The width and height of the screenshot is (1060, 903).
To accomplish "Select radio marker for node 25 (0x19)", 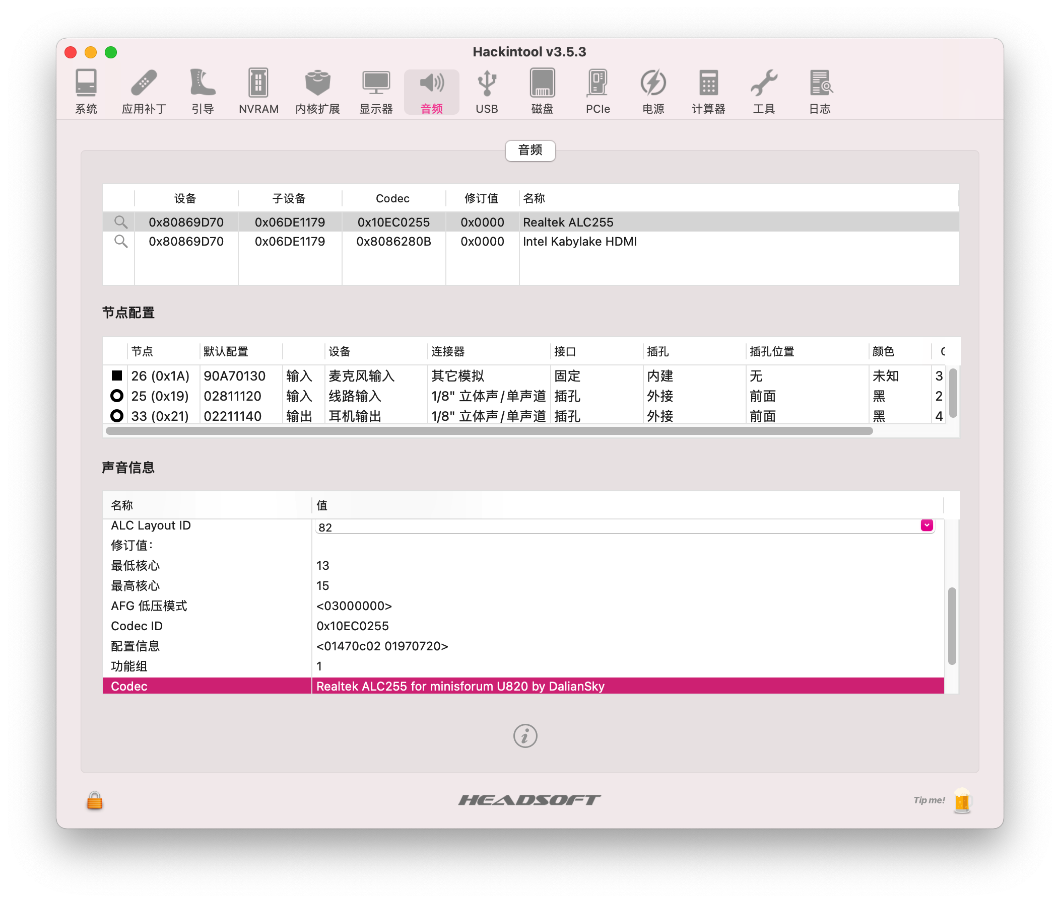I will (x=117, y=396).
